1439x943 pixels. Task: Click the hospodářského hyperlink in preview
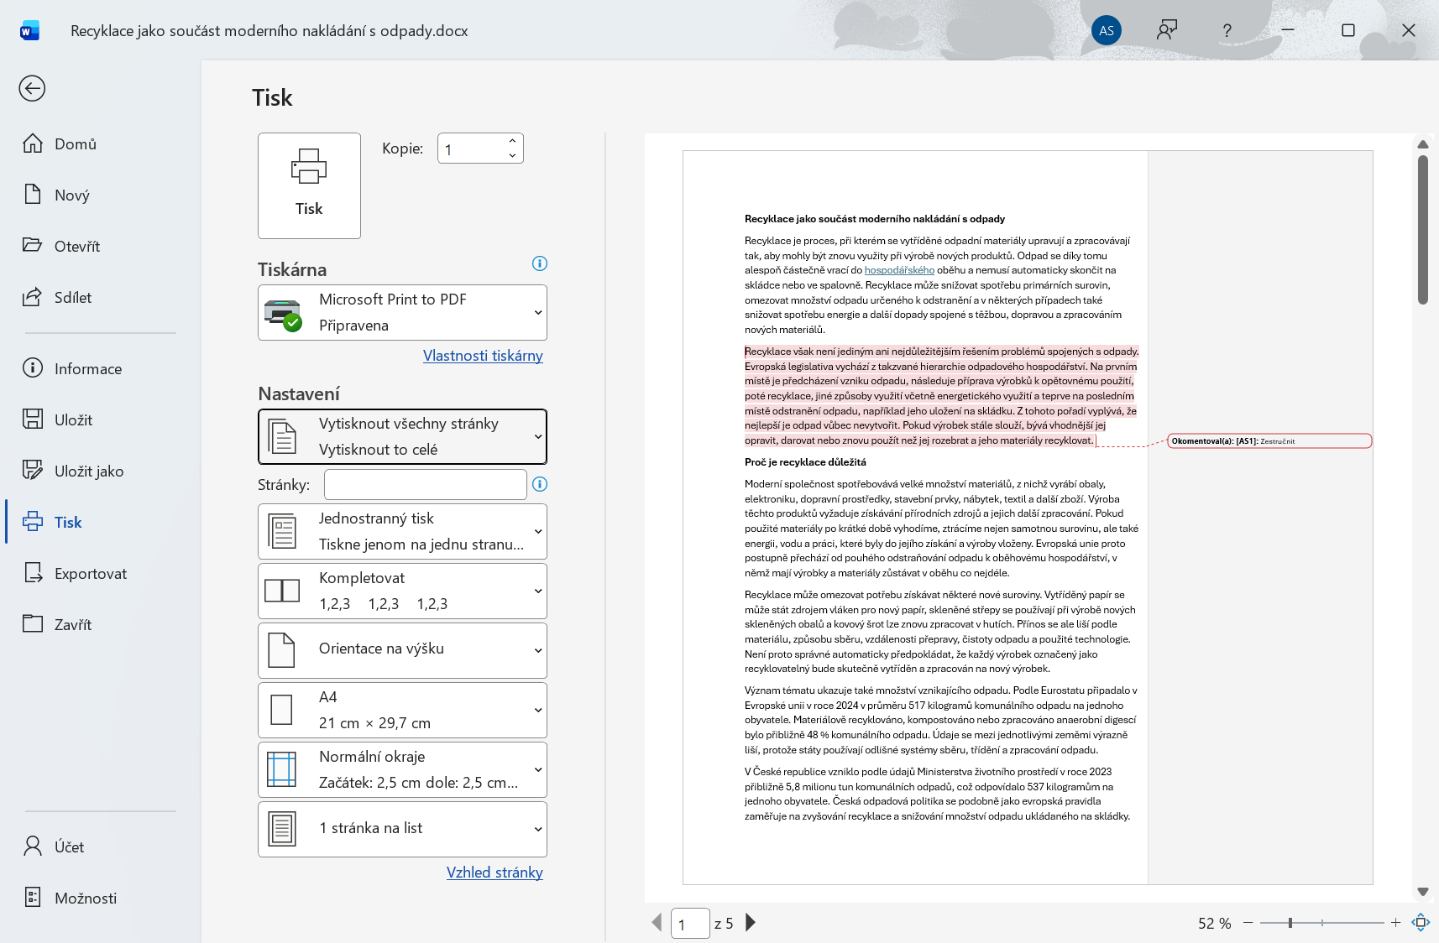tap(899, 270)
